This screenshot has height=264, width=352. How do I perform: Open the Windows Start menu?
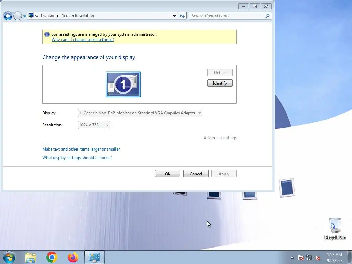pyautogui.click(x=9, y=257)
